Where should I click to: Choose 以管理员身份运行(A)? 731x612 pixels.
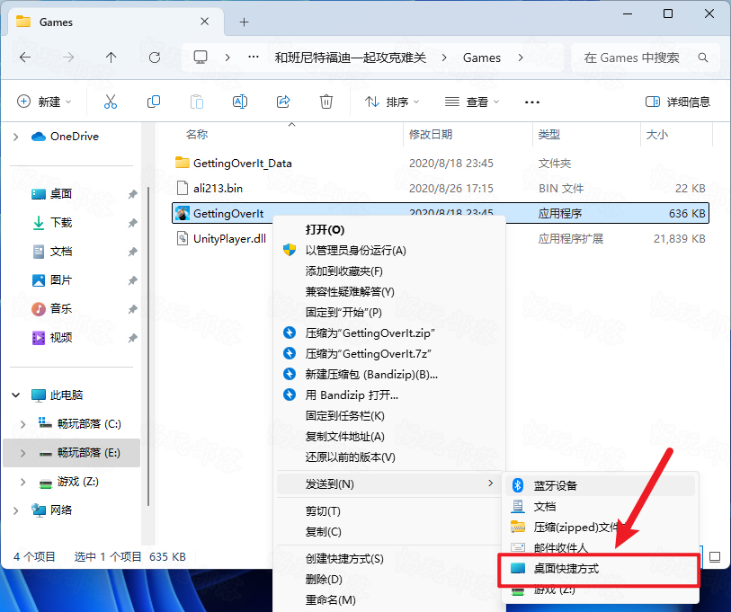(x=389, y=251)
